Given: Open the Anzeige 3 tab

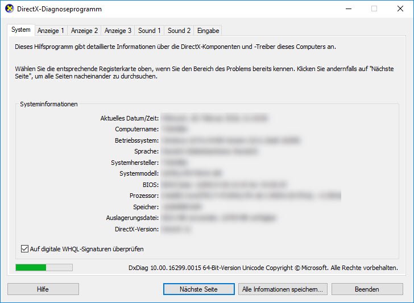Looking at the screenshot, I should (x=118, y=31).
